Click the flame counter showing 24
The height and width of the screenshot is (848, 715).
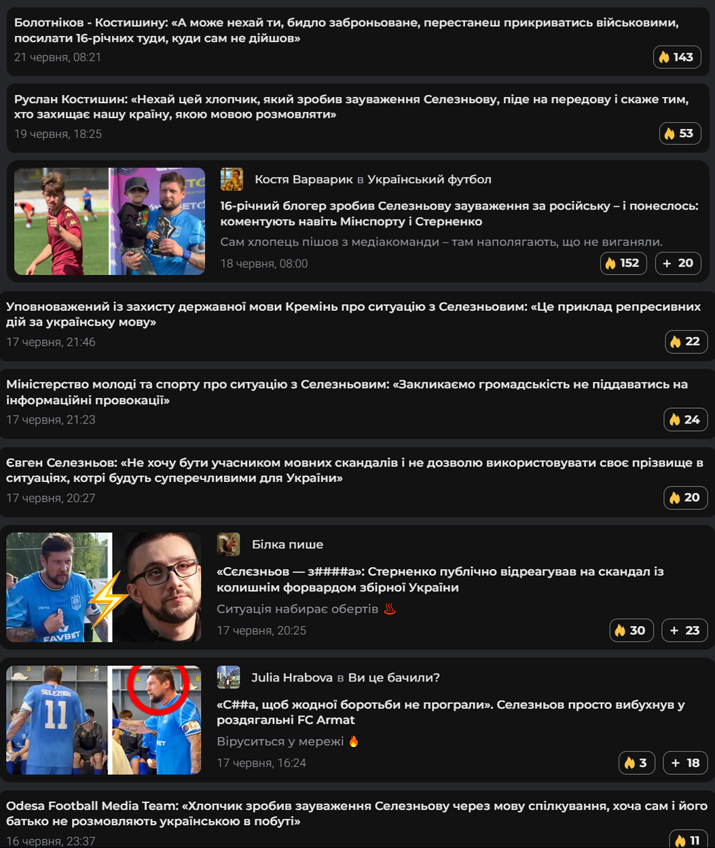click(686, 420)
